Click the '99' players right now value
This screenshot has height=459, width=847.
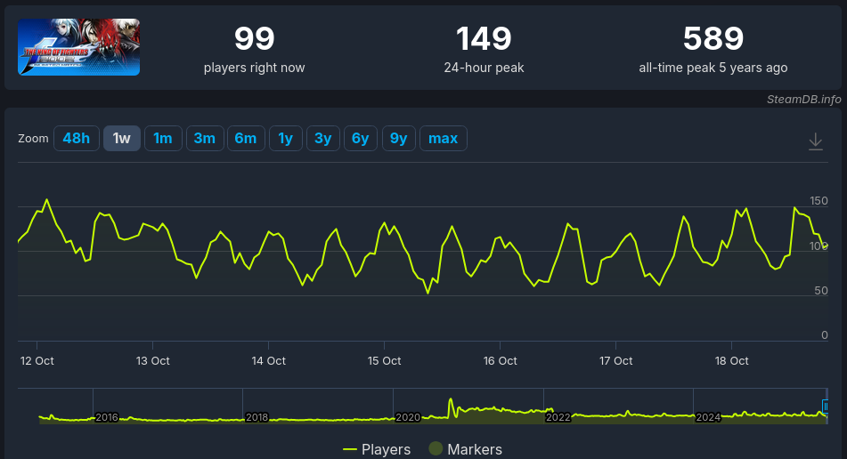(255, 39)
